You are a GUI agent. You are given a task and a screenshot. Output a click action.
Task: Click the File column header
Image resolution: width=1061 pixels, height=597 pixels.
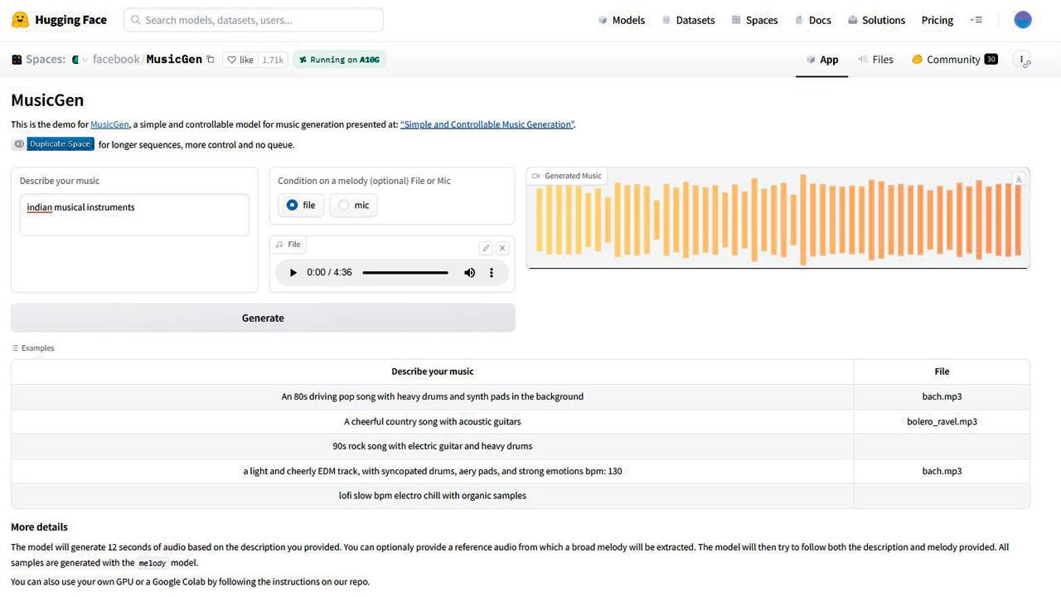[942, 371]
